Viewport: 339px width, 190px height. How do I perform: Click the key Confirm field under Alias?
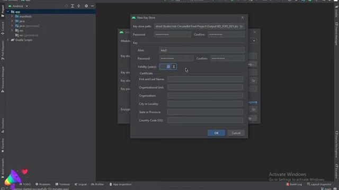point(228,59)
